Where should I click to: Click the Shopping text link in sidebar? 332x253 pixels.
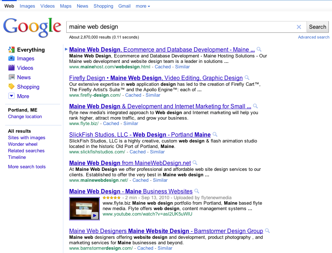point(28,87)
